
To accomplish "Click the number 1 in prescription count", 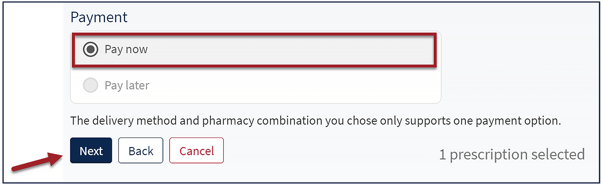I will tap(442, 155).
